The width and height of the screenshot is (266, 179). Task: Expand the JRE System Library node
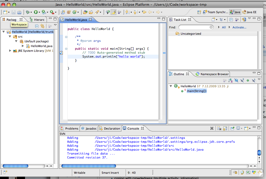[10, 51]
